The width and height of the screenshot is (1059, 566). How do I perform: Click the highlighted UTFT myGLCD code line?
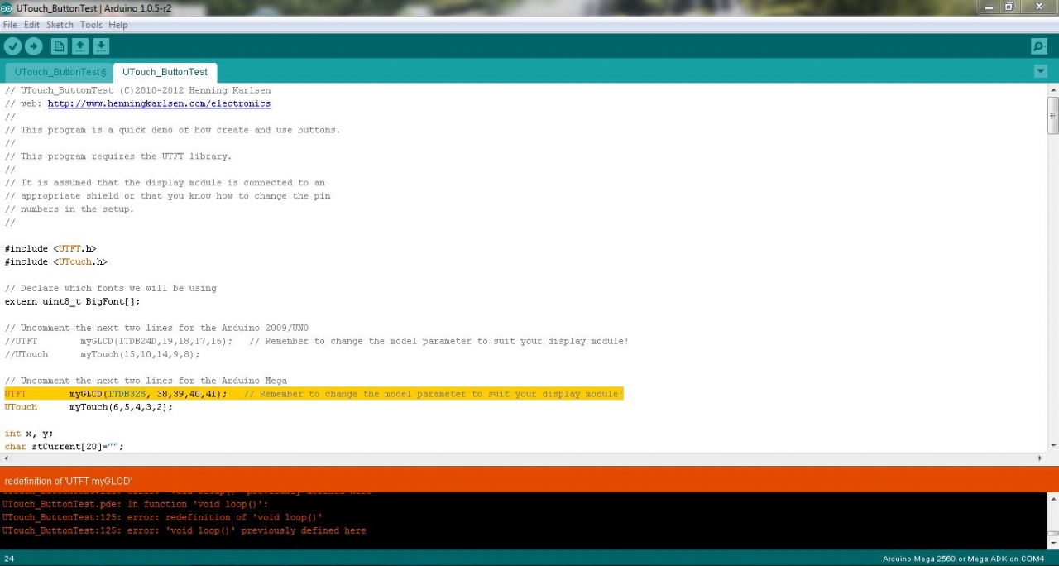pyautogui.click(x=313, y=394)
